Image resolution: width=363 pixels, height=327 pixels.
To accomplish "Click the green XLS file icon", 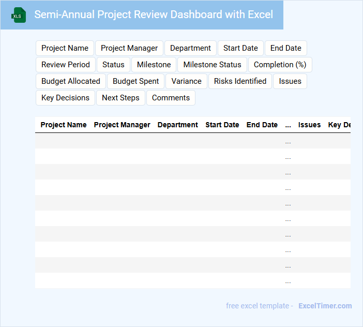I will click(19, 15).
